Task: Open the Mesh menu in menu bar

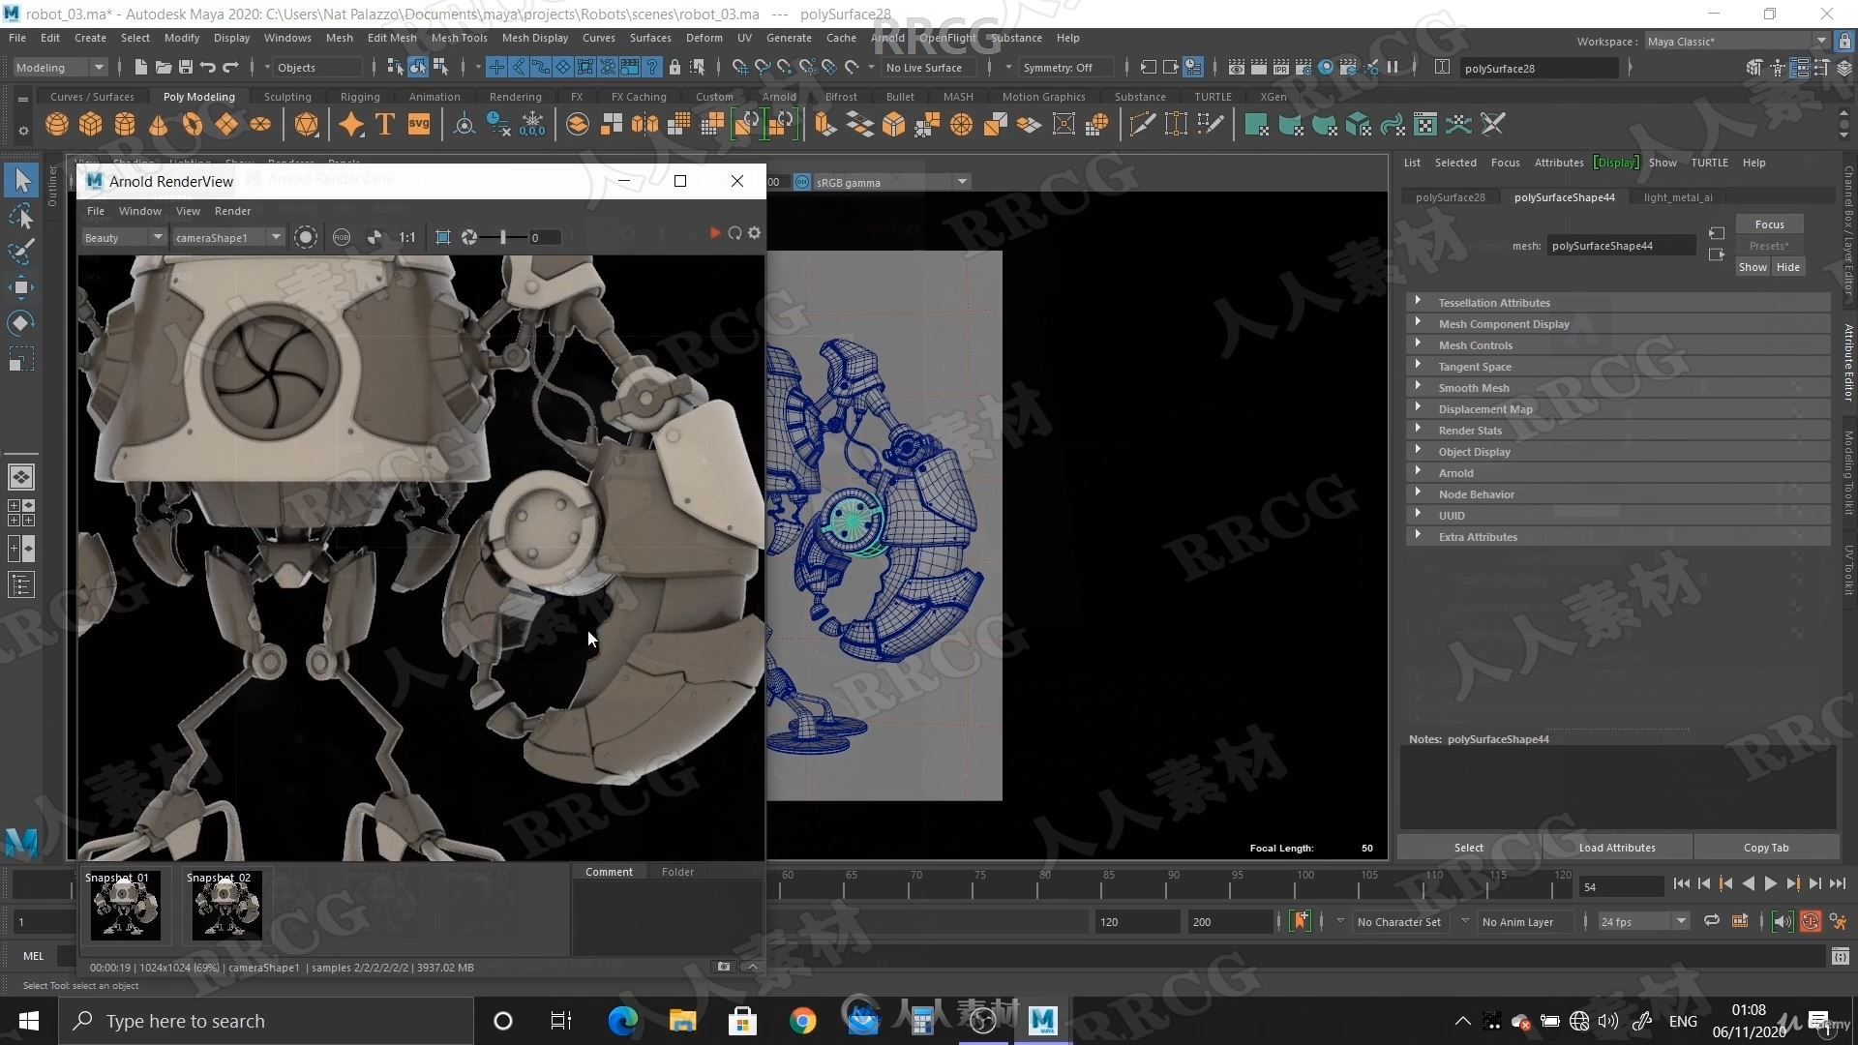Action: click(x=340, y=37)
